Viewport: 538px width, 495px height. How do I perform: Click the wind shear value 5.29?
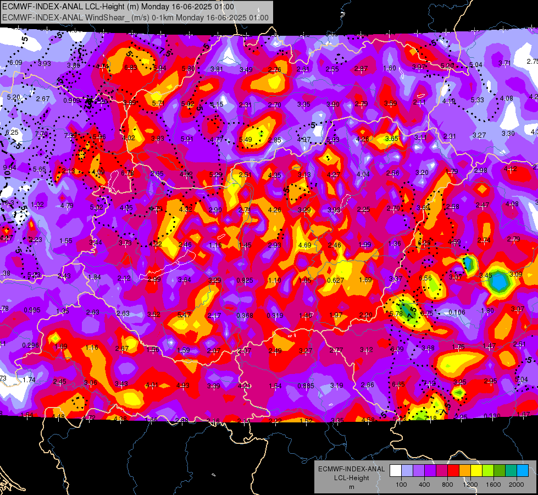[216, 175]
